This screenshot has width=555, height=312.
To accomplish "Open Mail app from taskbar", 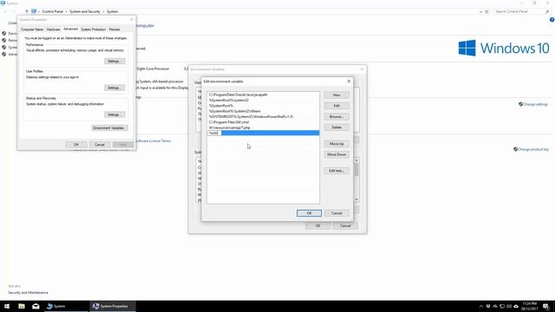I will (36, 306).
